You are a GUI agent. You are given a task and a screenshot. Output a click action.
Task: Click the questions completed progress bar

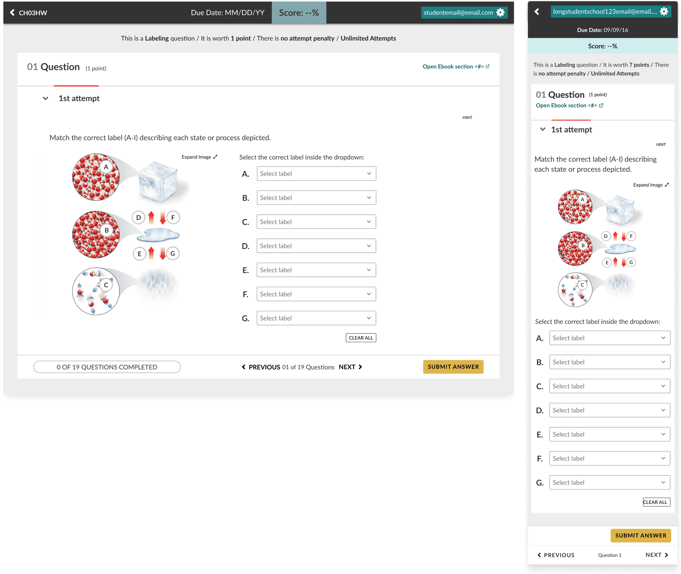tap(107, 367)
